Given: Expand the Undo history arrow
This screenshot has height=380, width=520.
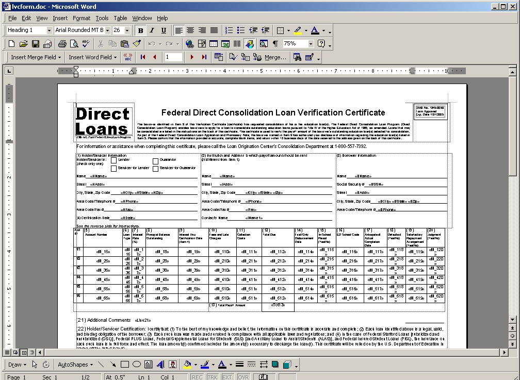Looking at the screenshot, I should tap(160, 44).
